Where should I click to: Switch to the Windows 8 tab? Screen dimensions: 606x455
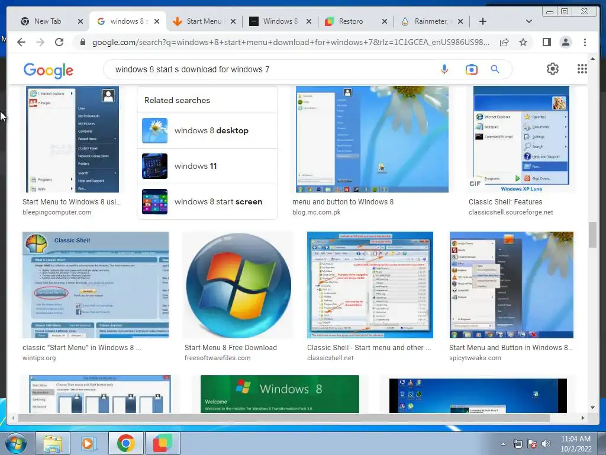pyautogui.click(x=280, y=21)
